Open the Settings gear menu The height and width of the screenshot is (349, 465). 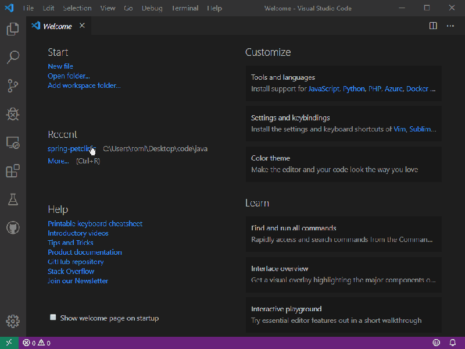tap(13, 320)
